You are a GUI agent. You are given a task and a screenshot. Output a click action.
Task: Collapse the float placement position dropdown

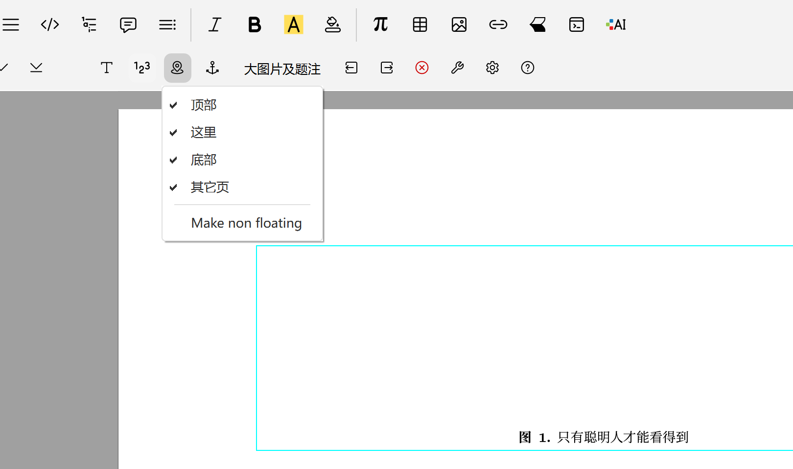(177, 68)
